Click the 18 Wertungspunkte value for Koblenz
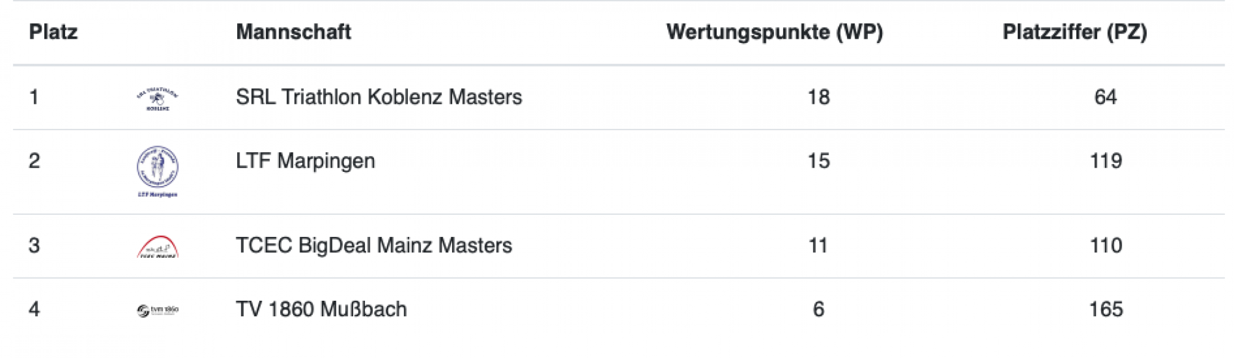This screenshot has height=358, width=1234. tap(818, 97)
